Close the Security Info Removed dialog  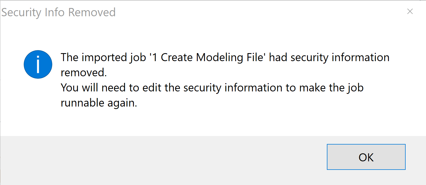410,12
